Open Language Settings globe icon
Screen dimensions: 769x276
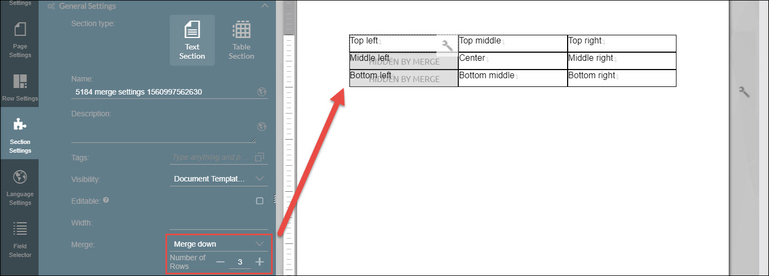coord(20,185)
